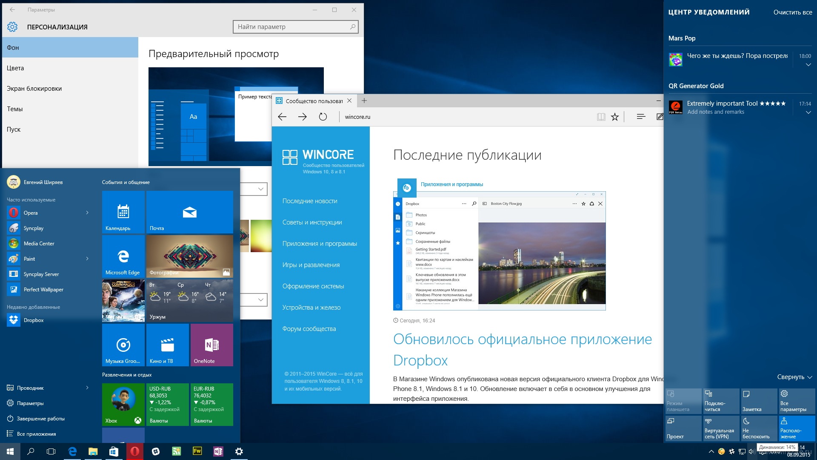Select Пуск in Personalization sidebar

click(x=70, y=129)
